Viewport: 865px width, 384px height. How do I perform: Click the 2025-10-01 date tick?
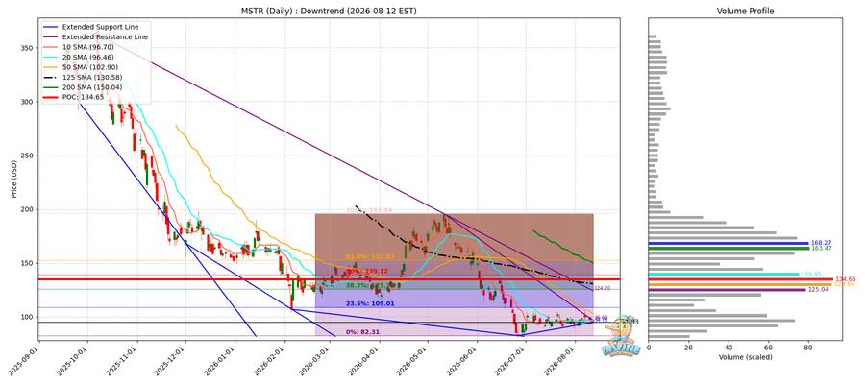coord(74,361)
